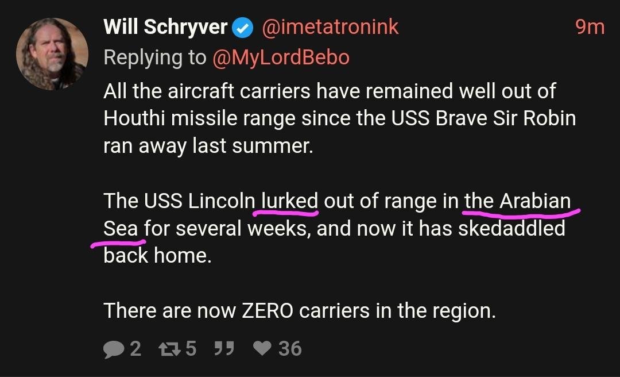Click the reply speech bubble icon
Viewport: 620px width, 377px height.
click(x=114, y=349)
